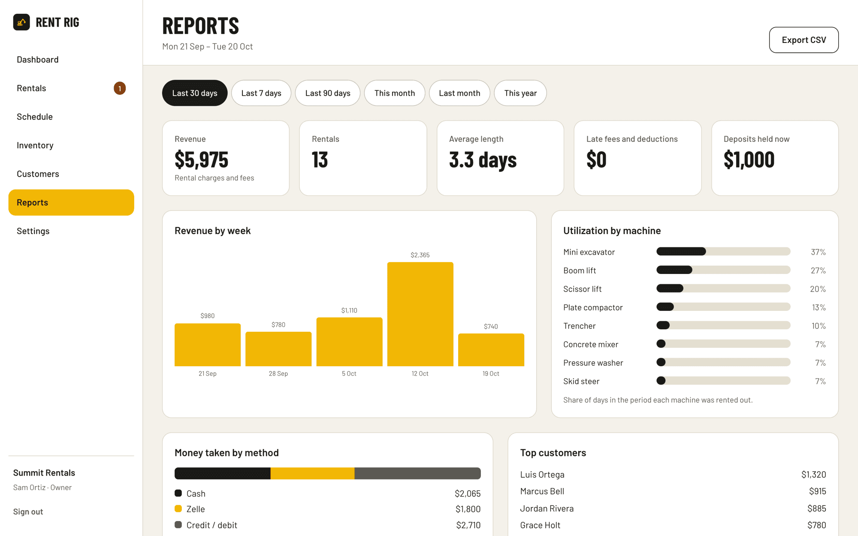Show reports for This year
The height and width of the screenshot is (536, 858).
520,93
